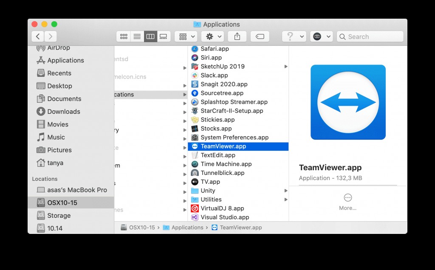Select System Preferences.app icon
This screenshot has width=435, height=270.
coord(195,138)
